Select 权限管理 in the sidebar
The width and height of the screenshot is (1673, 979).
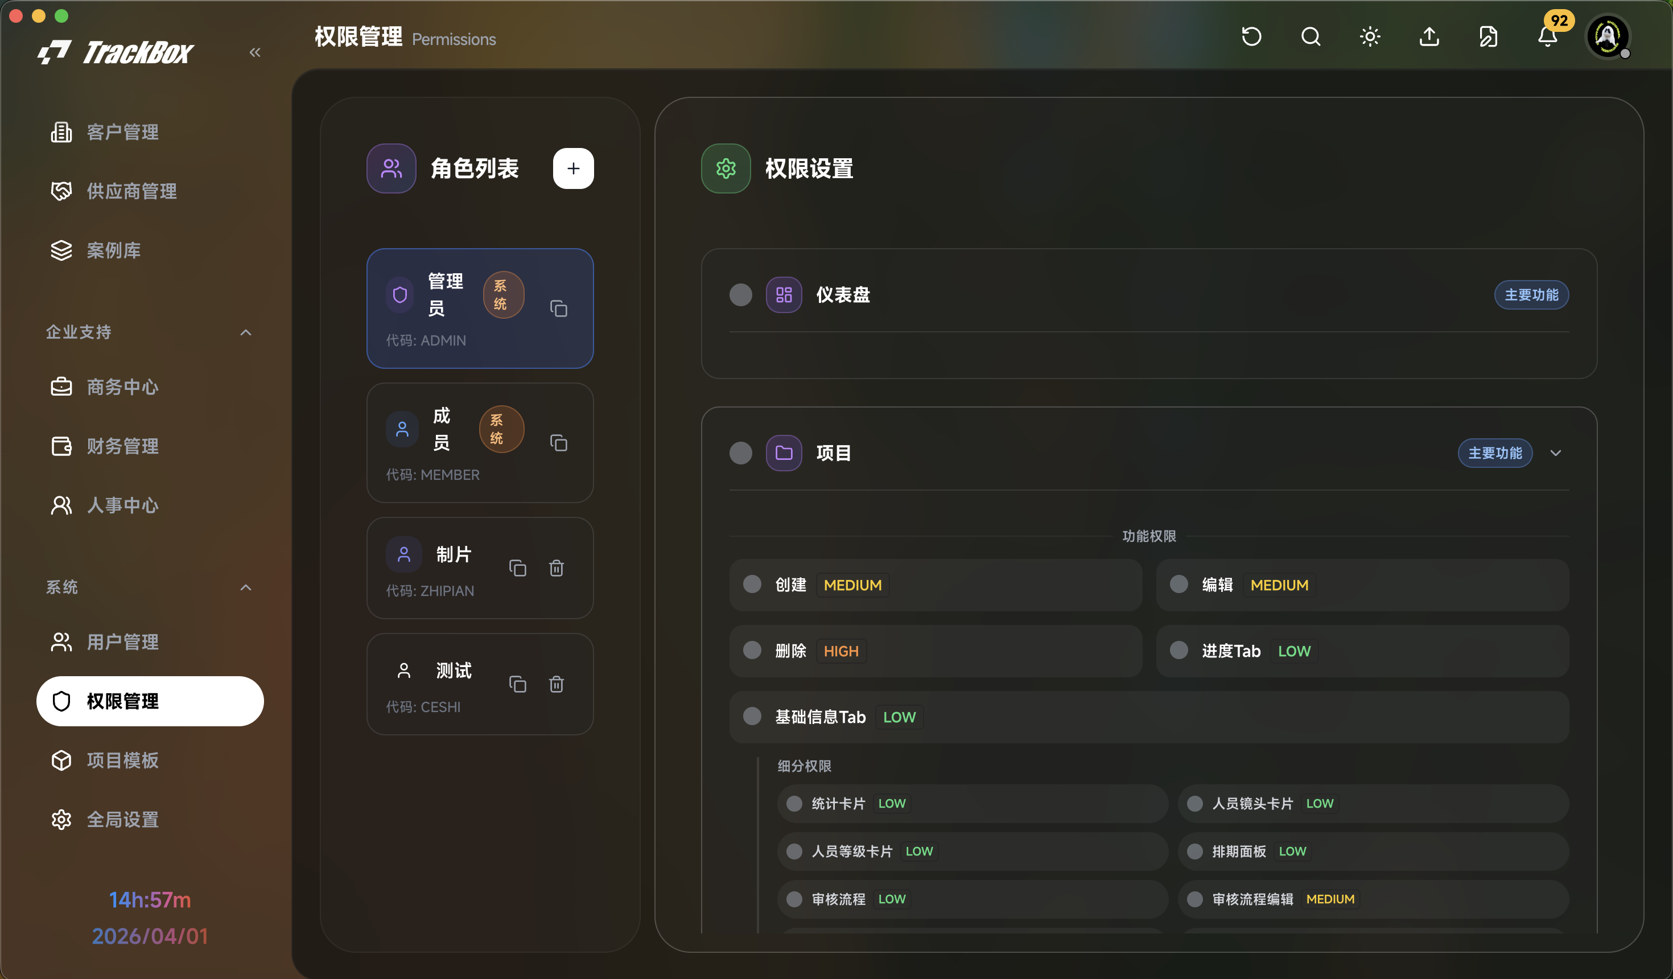149,701
